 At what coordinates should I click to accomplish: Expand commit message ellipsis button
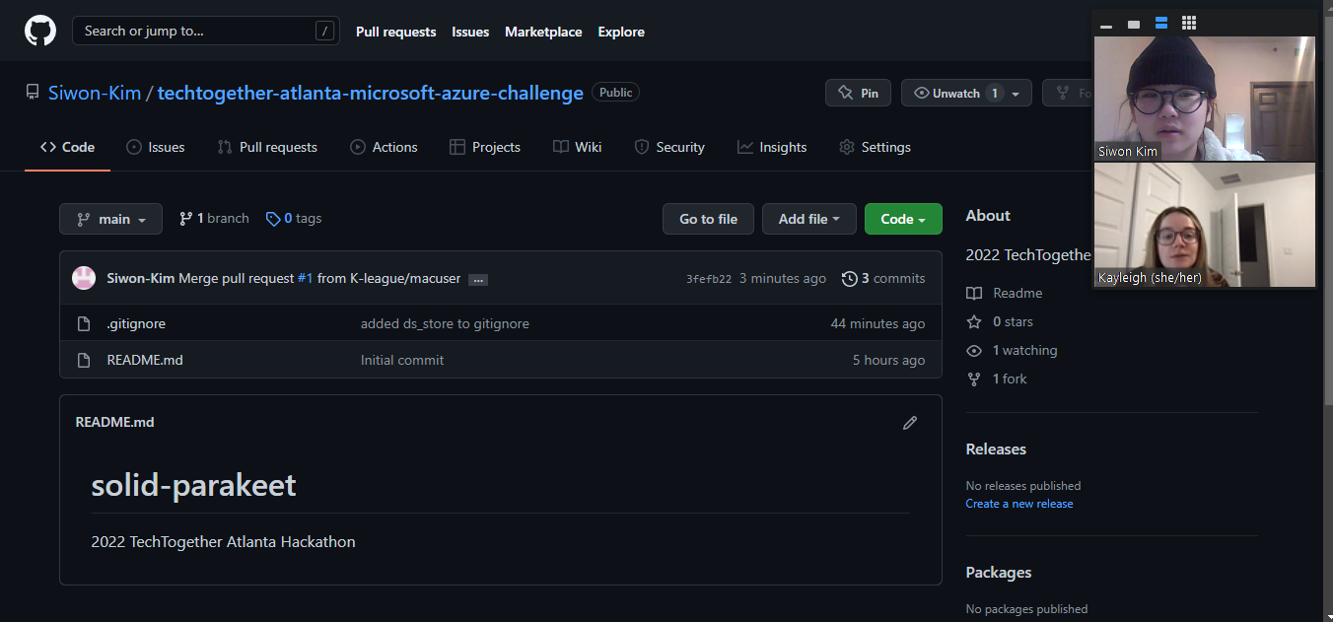pyautogui.click(x=478, y=280)
